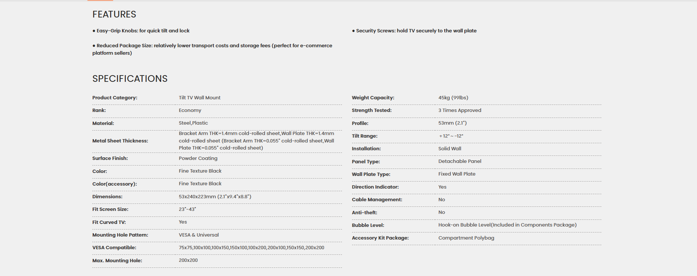
Task: Click the SPECIFICATIONS section heading
Action: [130, 79]
